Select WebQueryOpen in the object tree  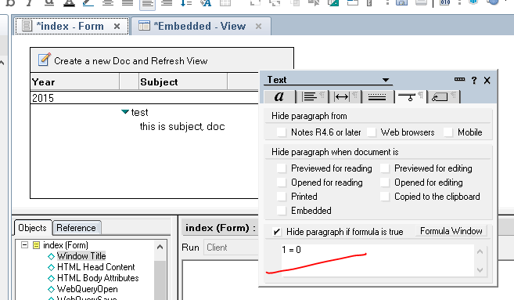pos(87,289)
